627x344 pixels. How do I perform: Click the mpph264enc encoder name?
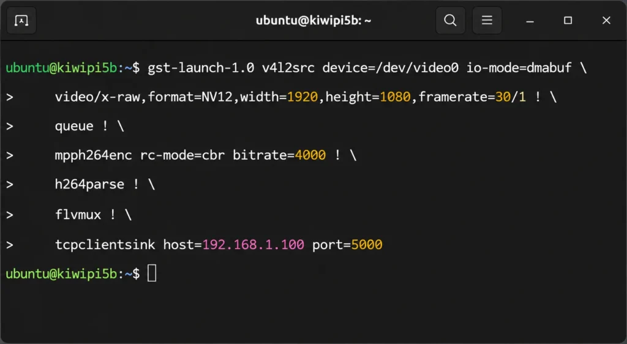pos(93,155)
